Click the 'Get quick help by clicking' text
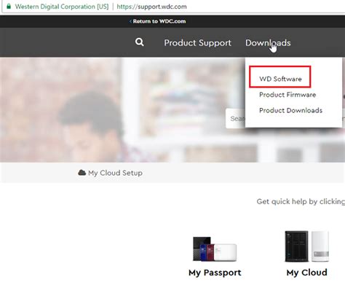345x288 pixels. [301, 201]
